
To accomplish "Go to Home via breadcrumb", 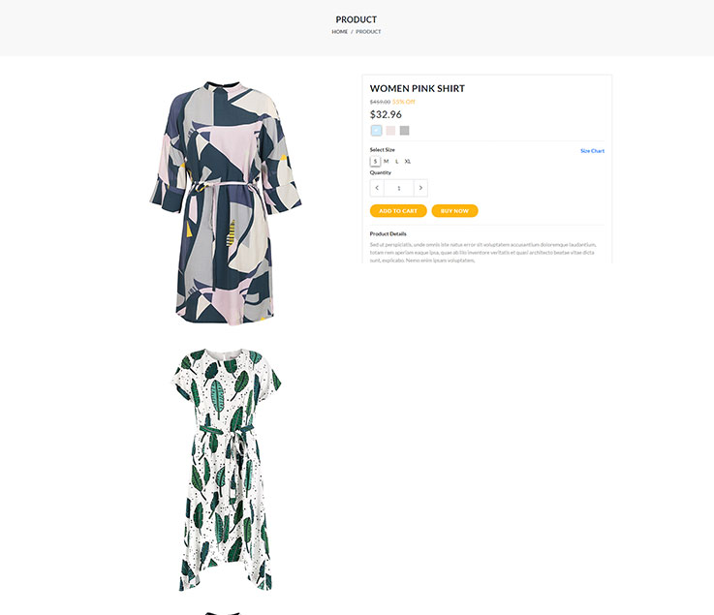I will [340, 32].
